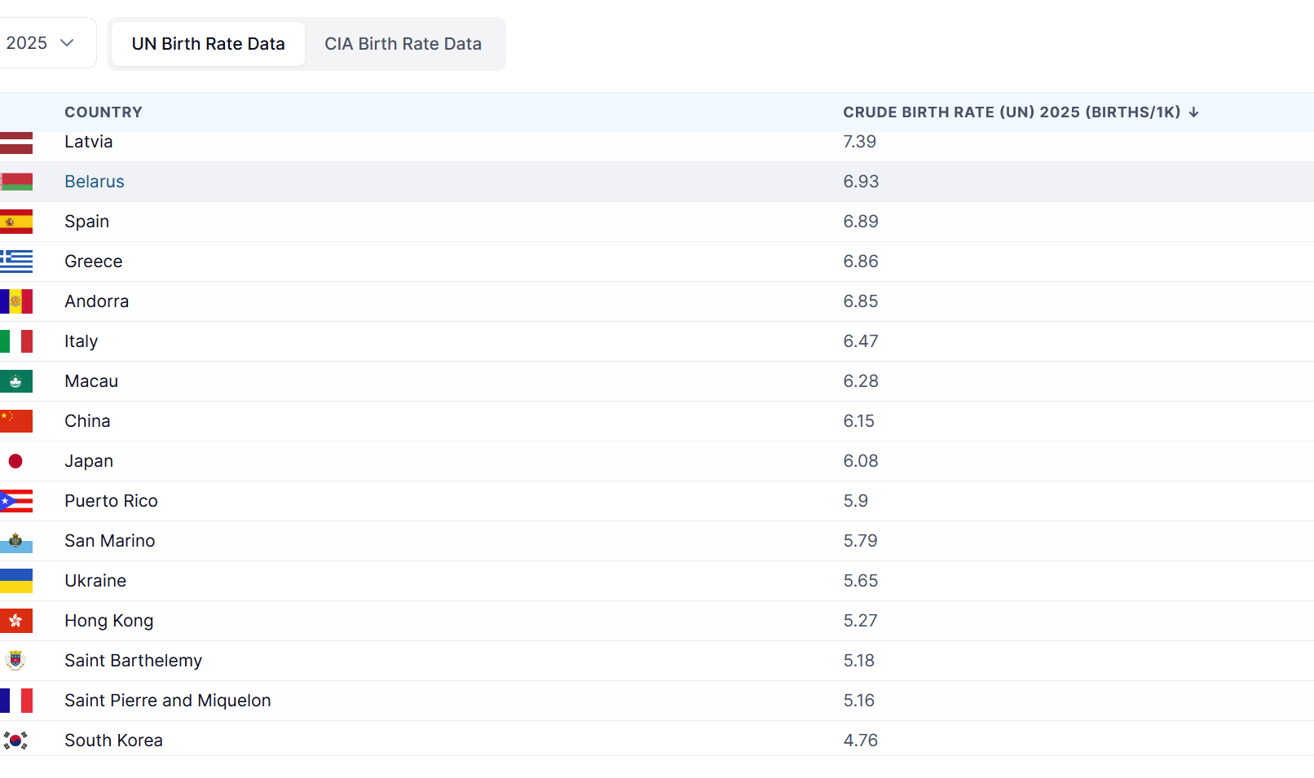Click the Italy flag icon
1314x778 pixels.
click(x=16, y=341)
